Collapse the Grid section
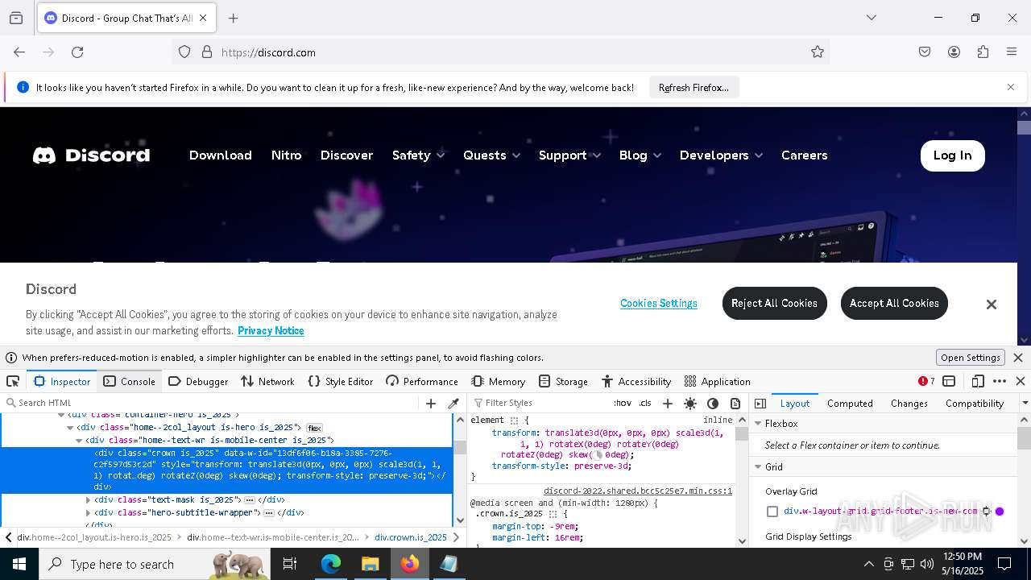 coord(758,467)
